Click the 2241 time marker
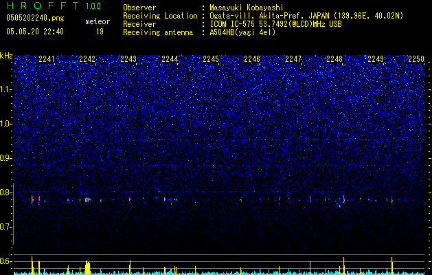The height and width of the screenshot is (275, 432). point(47,59)
